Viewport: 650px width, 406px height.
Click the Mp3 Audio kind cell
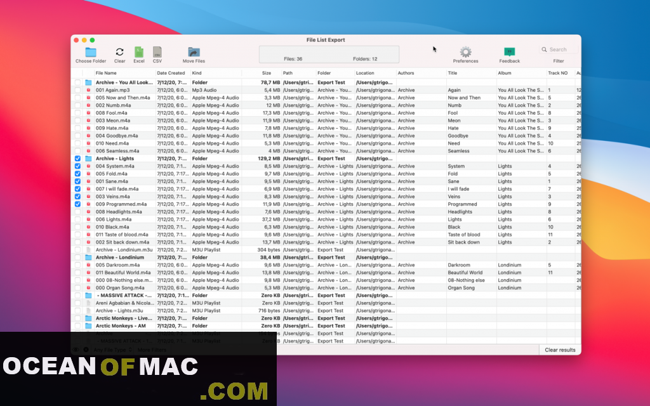pyautogui.click(x=204, y=90)
